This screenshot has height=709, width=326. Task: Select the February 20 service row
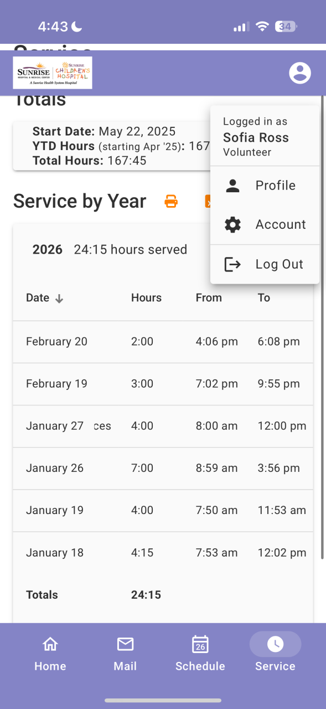tap(163, 342)
